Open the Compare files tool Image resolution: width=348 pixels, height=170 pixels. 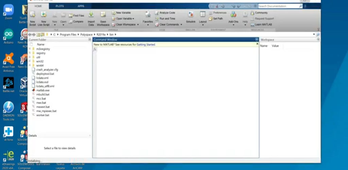click(x=76, y=22)
